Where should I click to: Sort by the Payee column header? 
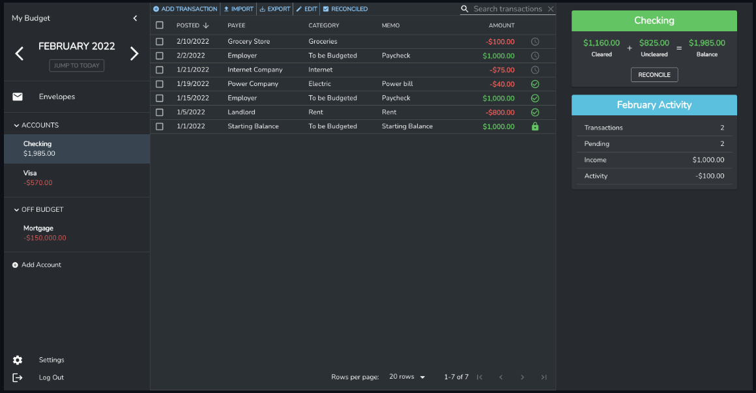click(x=236, y=25)
